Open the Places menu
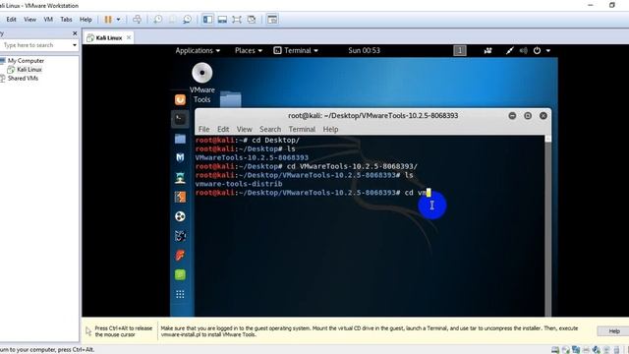 pos(249,50)
